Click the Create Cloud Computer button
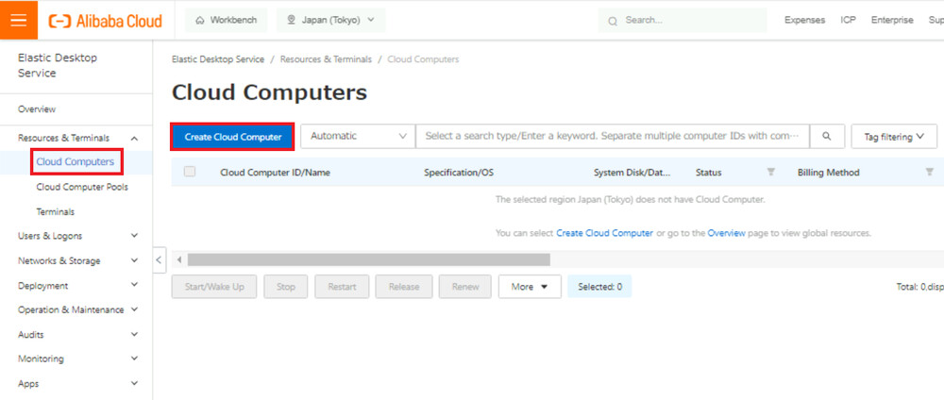Image resolution: width=944 pixels, height=400 pixels. pyautogui.click(x=233, y=137)
